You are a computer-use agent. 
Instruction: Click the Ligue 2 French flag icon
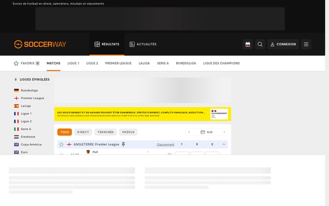(x=16, y=122)
